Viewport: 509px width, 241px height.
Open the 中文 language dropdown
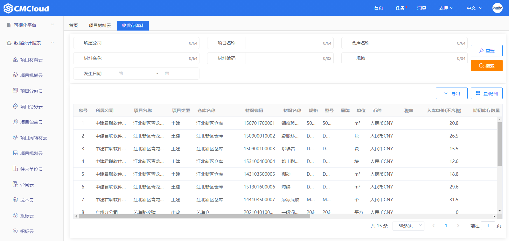click(x=474, y=8)
